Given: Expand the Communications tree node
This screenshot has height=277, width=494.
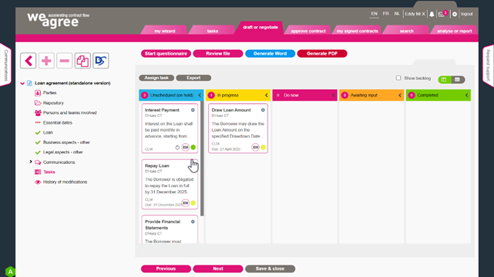Looking at the screenshot, I should tap(31, 162).
